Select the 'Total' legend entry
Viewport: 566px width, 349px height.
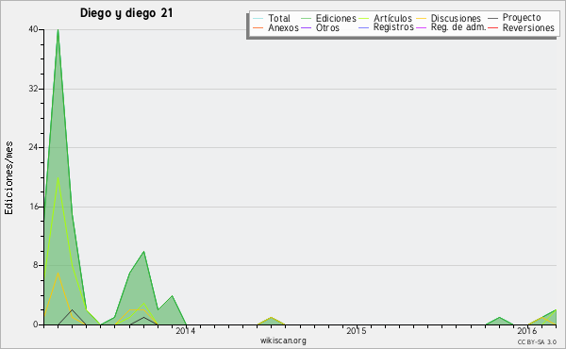point(279,18)
